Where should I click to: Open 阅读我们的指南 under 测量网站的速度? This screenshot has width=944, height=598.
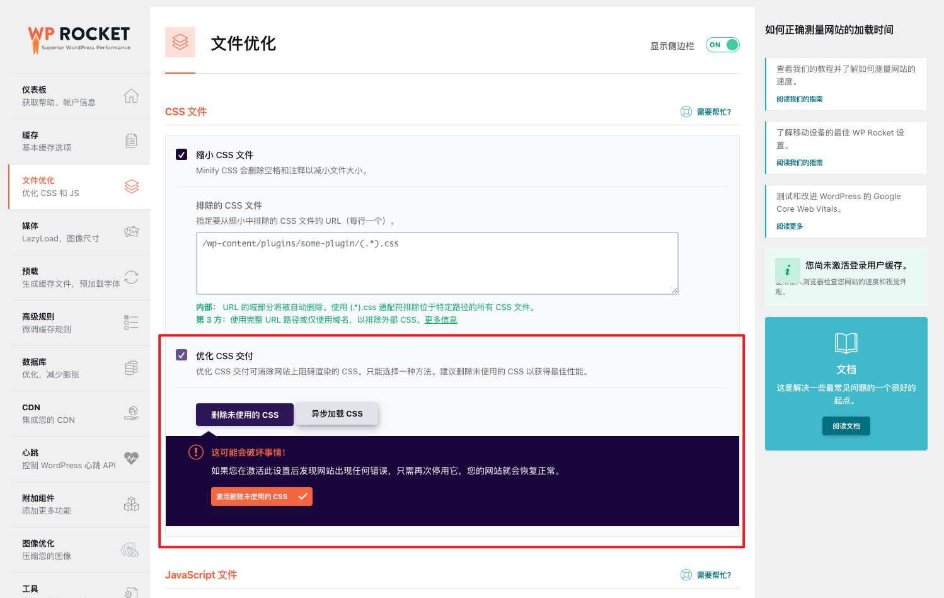pyautogui.click(x=799, y=99)
